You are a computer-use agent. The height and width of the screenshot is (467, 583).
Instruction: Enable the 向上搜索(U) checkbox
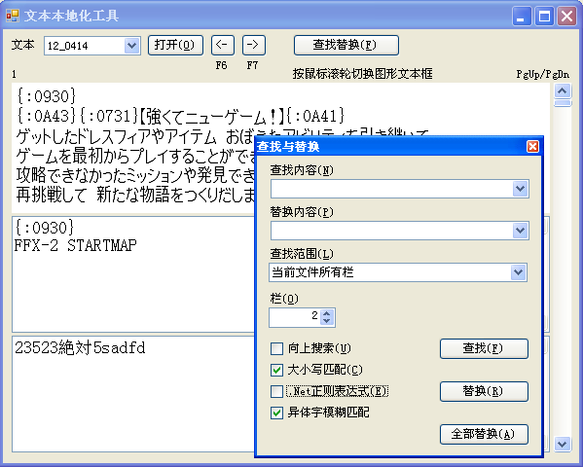coord(276,348)
